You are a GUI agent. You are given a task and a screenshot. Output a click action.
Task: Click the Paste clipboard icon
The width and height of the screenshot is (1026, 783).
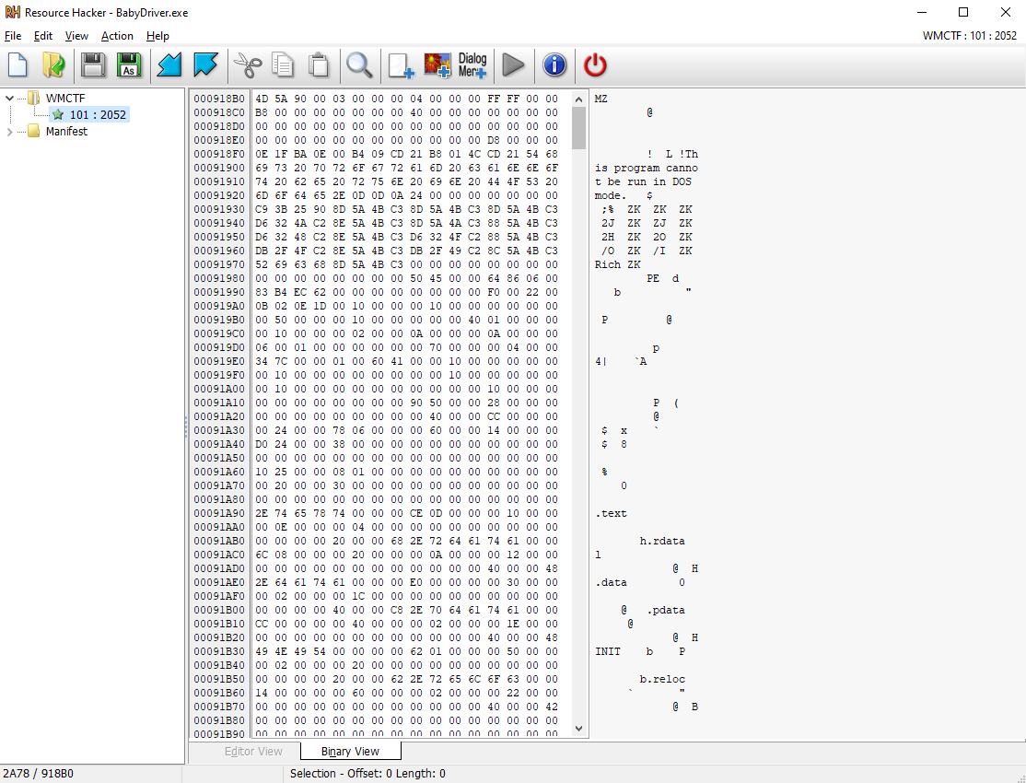point(319,65)
